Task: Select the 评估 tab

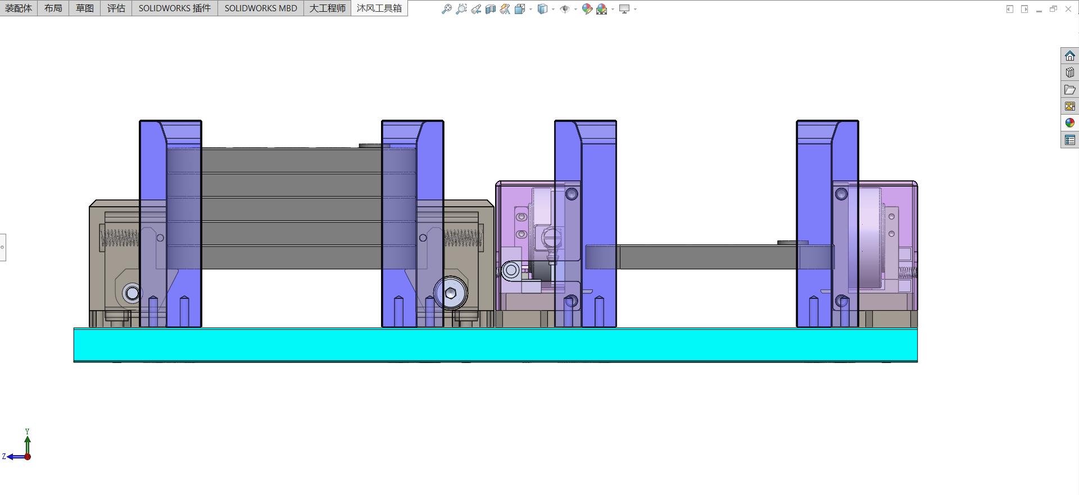Action: 116,8
